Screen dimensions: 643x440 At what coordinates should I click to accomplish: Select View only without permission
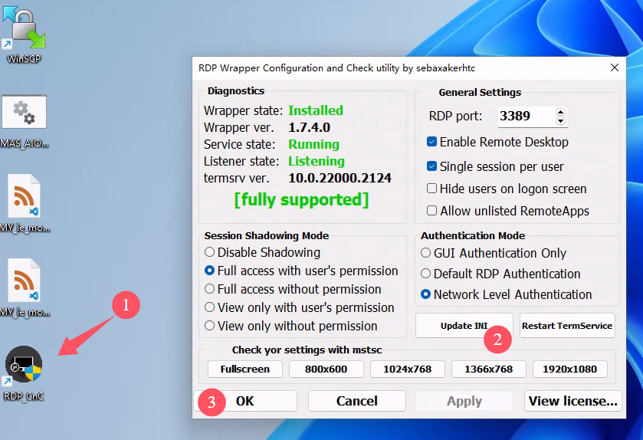209,326
